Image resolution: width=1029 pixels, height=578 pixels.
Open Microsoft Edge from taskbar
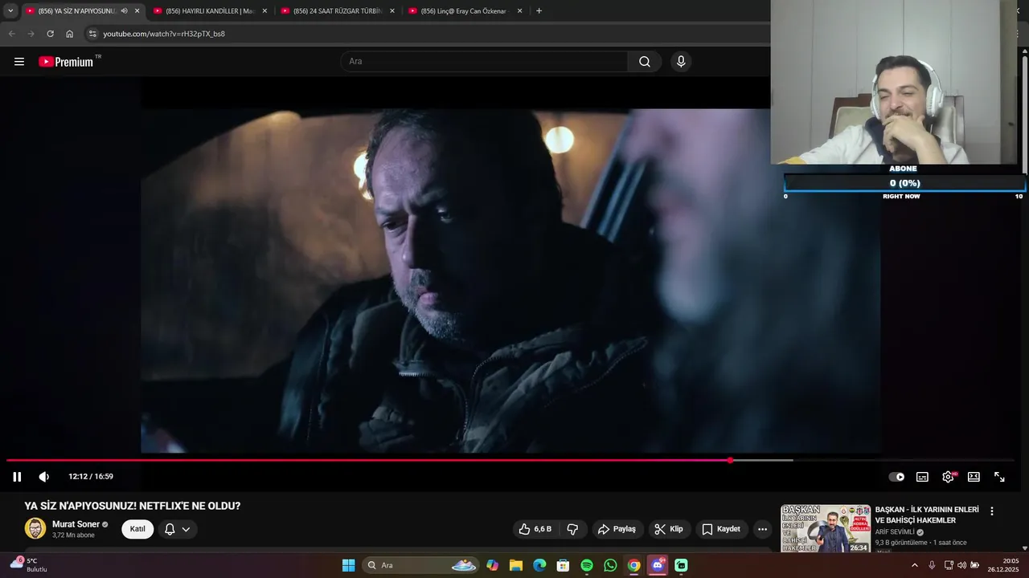(x=539, y=565)
